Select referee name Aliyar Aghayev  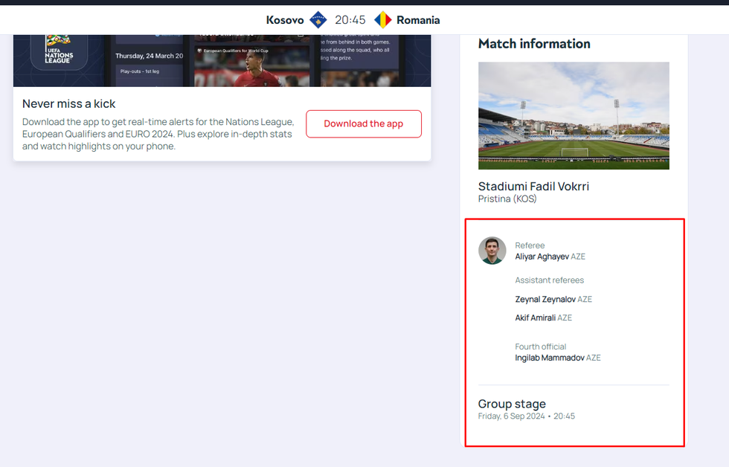click(542, 257)
